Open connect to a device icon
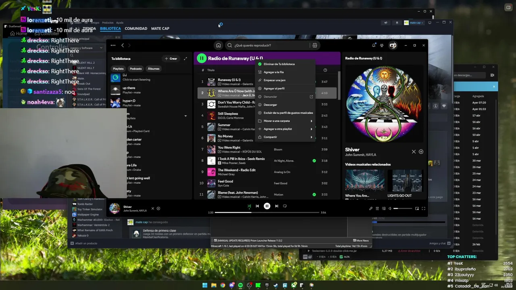 384,208
